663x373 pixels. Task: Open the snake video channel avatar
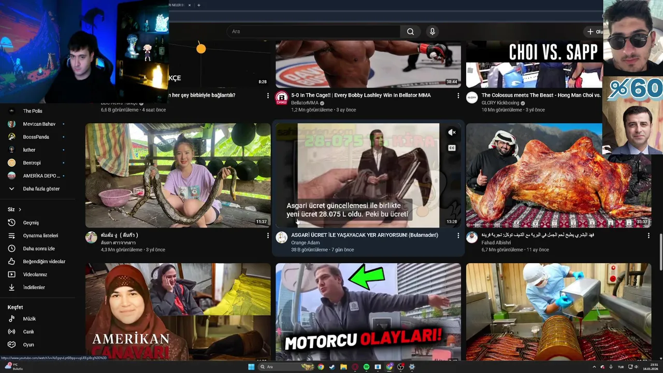pyautogui.click(x=91, y=238)
